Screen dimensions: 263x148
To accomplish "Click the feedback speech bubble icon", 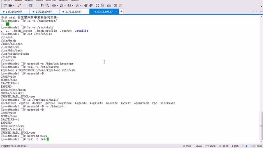I will pyautogui.click(x=120, y=5).
